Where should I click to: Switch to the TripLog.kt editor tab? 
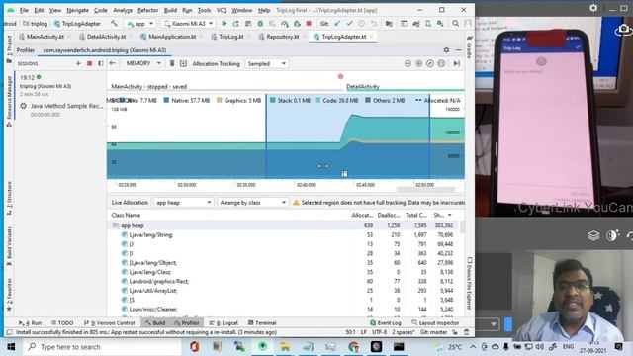(x=230, y=37)
